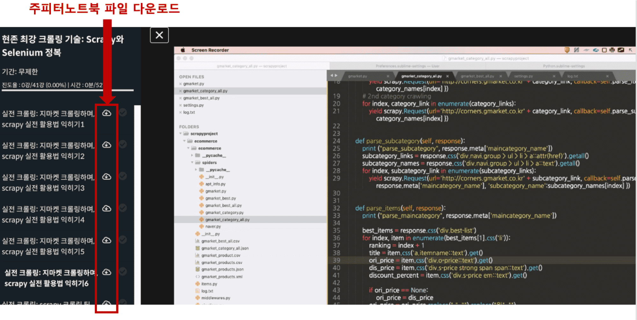Toggle completion check for 익히기6 lesson

coord(123,271)
